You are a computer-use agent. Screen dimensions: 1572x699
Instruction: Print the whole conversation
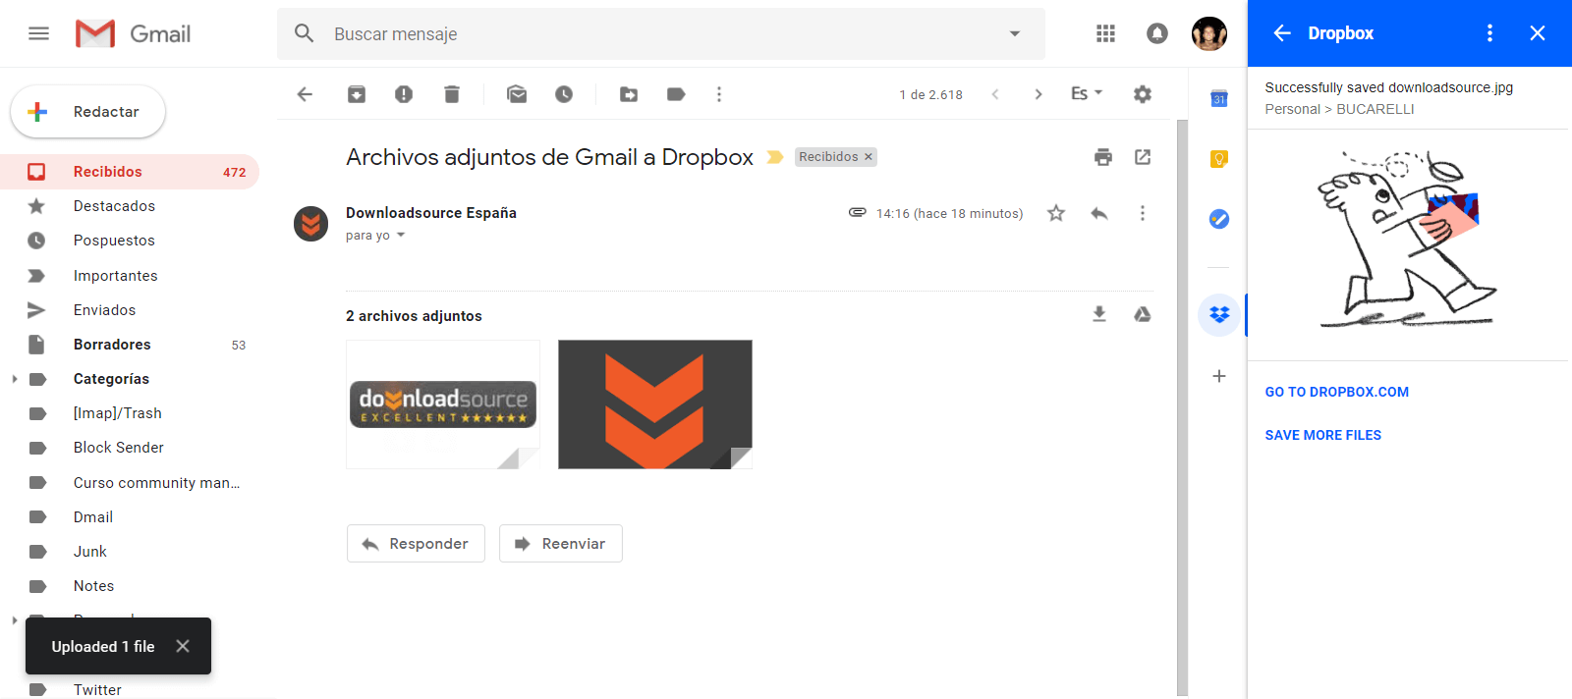point(1103,157)
